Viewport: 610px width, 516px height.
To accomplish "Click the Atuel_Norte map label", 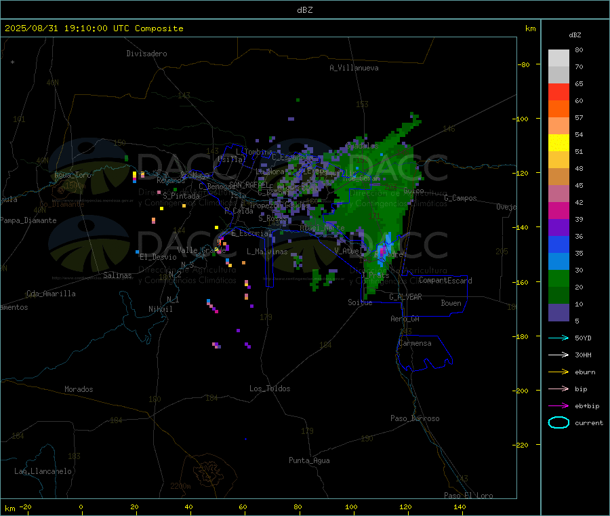I will pyautogui.click(x=322, y=228).
